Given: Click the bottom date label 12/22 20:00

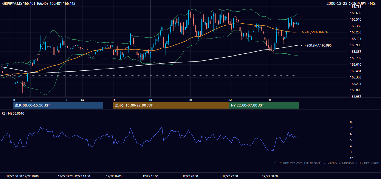Looking at the screenshot, I should (x=190, y=176).
